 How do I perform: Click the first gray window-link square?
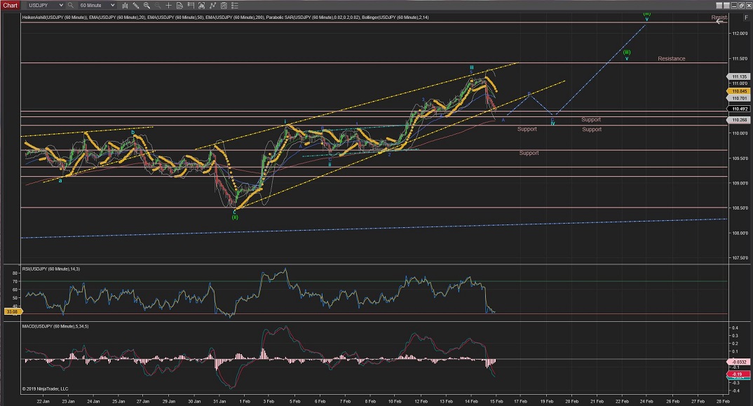719,6
